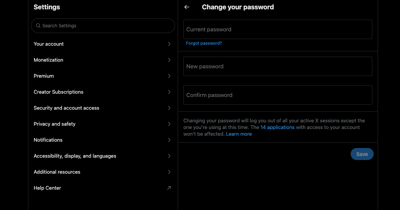Click the New password field
Image resolution: width=400 pixels, height=210 pixels.
point(278,66)
